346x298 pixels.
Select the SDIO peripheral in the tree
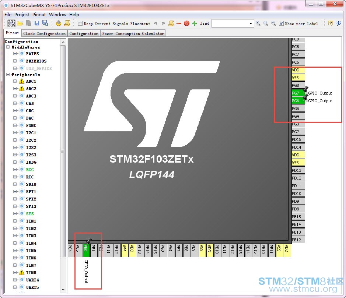tap(31, 184)
